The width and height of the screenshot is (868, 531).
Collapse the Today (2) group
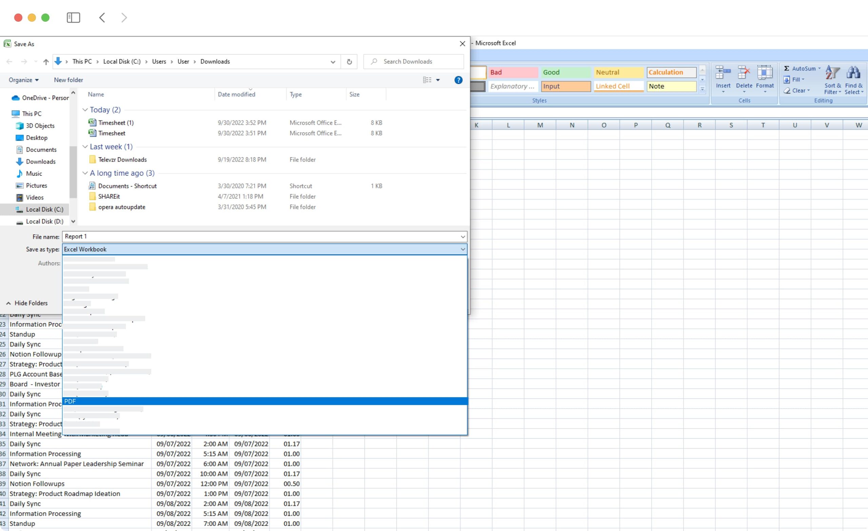[85, 110]
